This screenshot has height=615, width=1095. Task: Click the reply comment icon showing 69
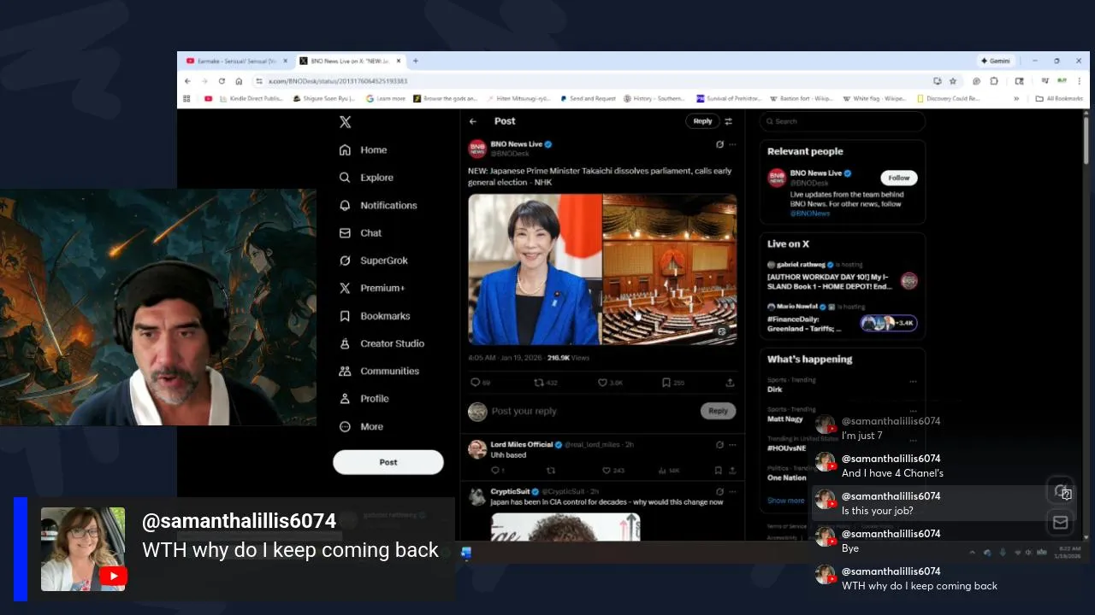click(481, 383)
